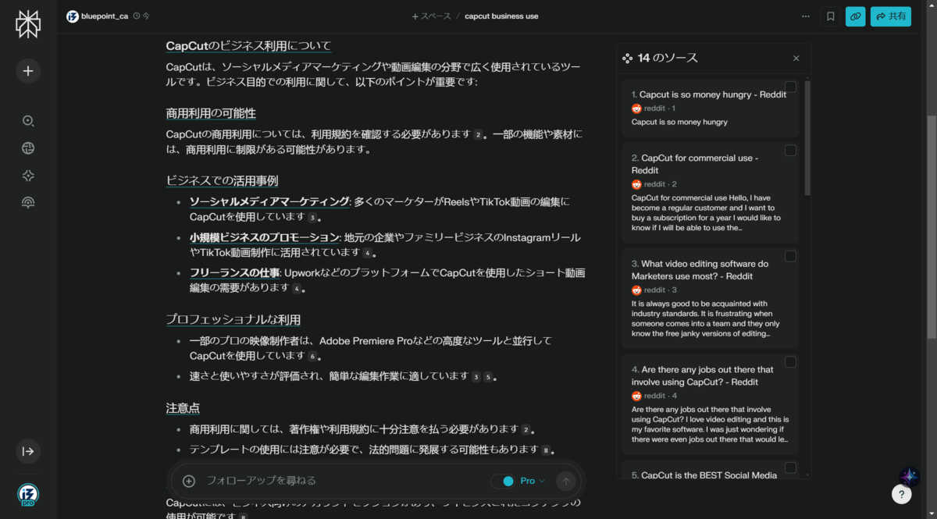
Task: Click citation 8 after 可能性もあります
Action: [546, 450]
